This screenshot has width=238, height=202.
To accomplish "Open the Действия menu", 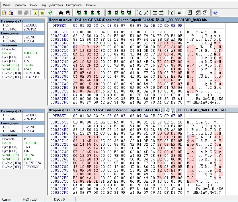I will (x=56, y=5).
